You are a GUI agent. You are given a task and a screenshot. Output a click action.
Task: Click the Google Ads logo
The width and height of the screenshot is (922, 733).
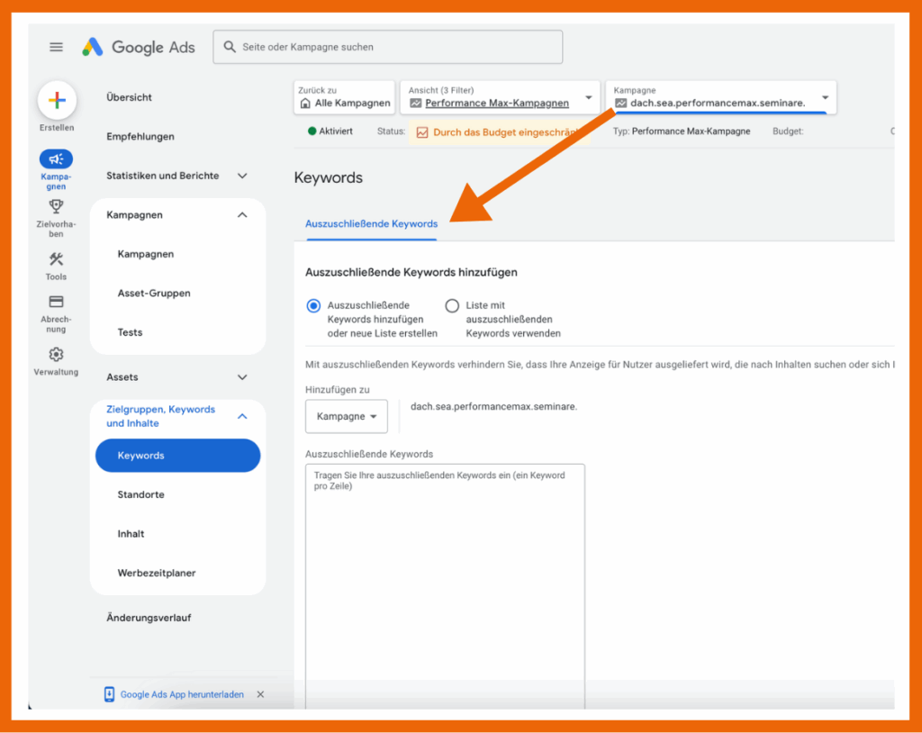[137, 46]
